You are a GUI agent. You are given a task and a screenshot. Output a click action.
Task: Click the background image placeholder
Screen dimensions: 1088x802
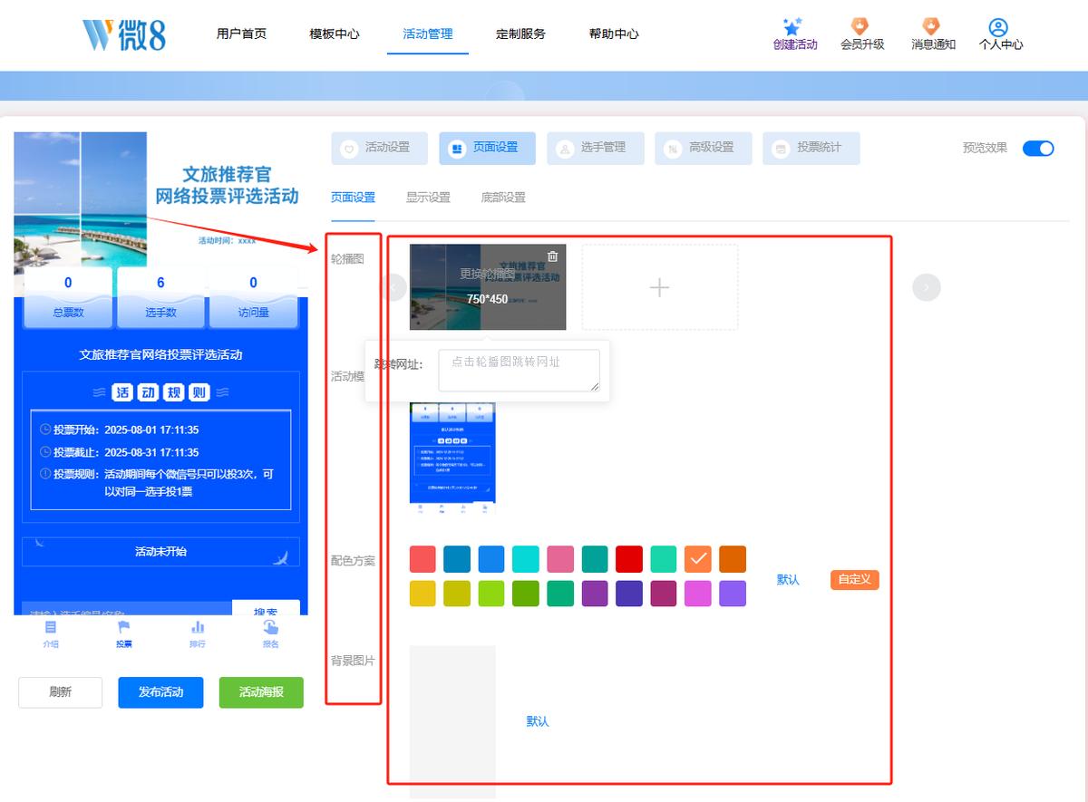click(452, 721)
